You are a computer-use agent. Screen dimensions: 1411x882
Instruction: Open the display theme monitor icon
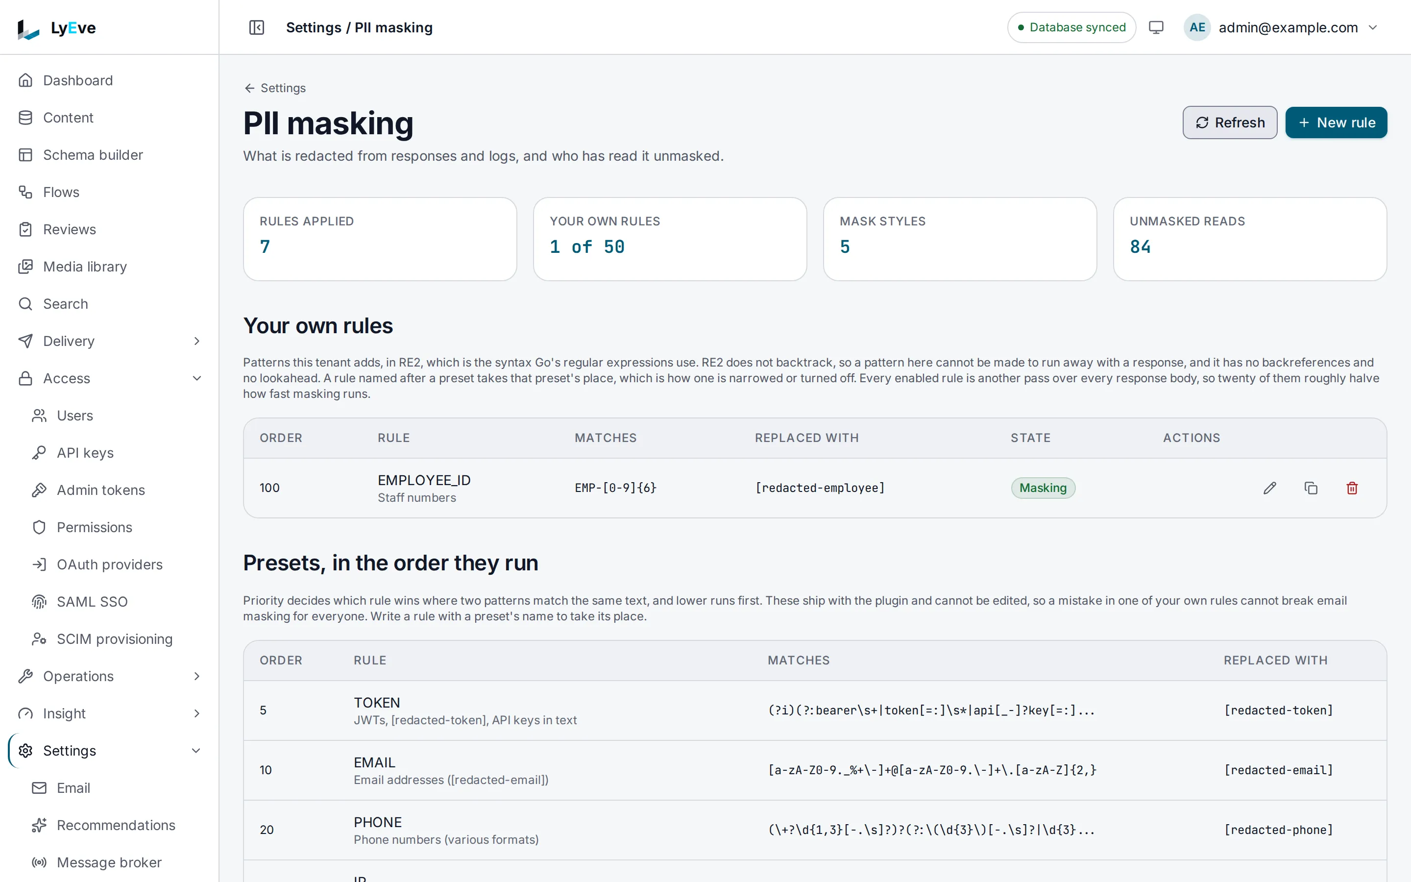tap(1156, 27)
